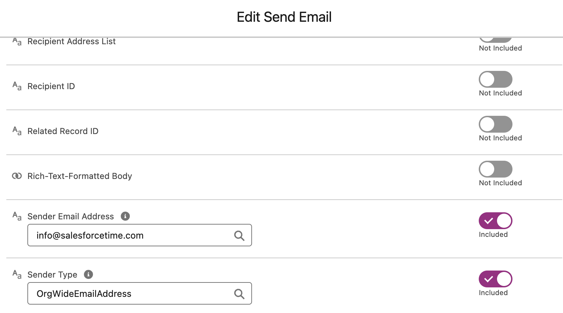Viewport: 563px width, 313px height.
Task: Click the Aa icon next to Related Record ID
Action: pyautogui.click(x=16, y=131)
